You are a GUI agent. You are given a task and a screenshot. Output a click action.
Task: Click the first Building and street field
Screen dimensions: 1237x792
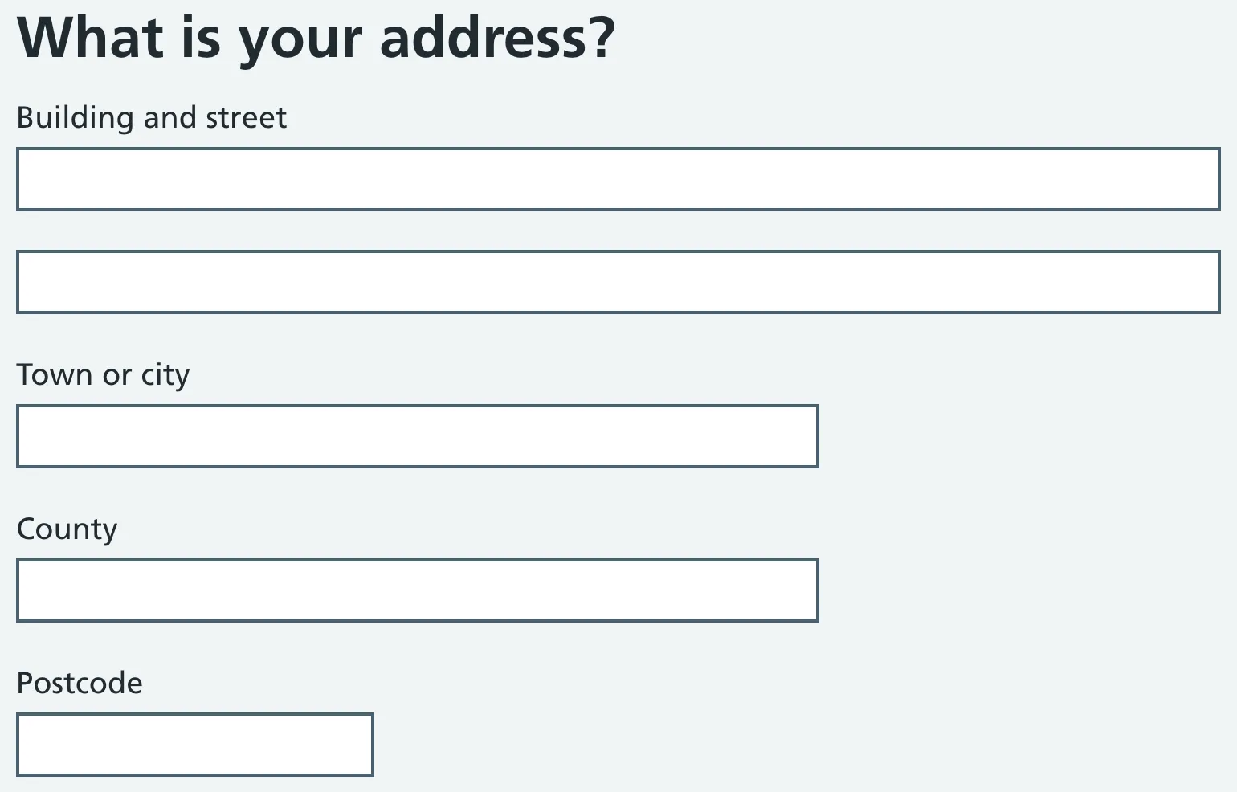coord(618,179)
